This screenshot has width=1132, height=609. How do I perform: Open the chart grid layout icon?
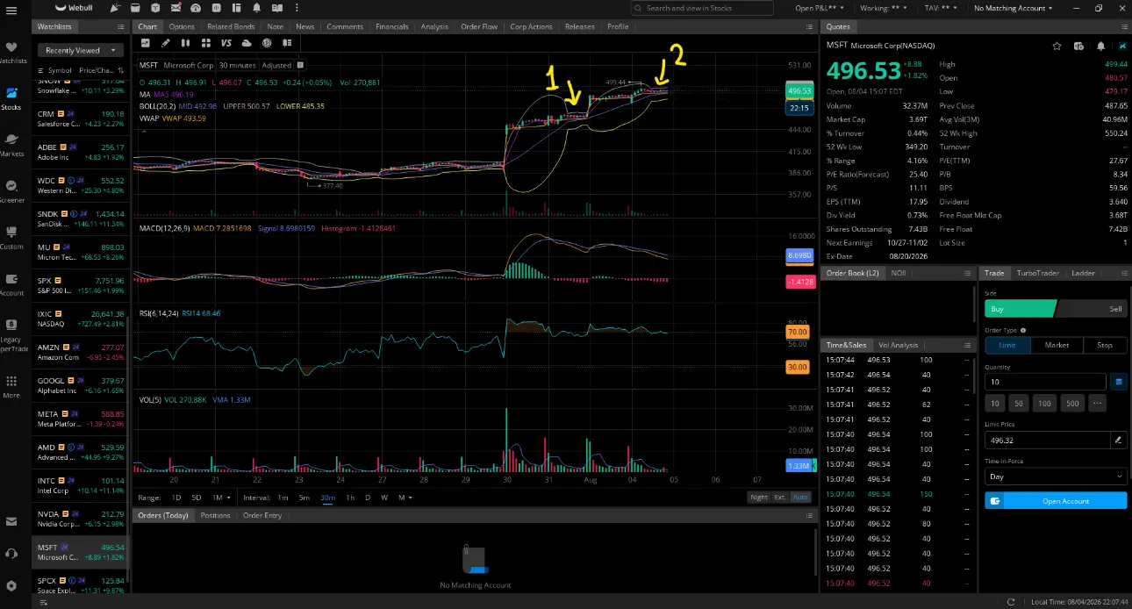coord(206,42)
